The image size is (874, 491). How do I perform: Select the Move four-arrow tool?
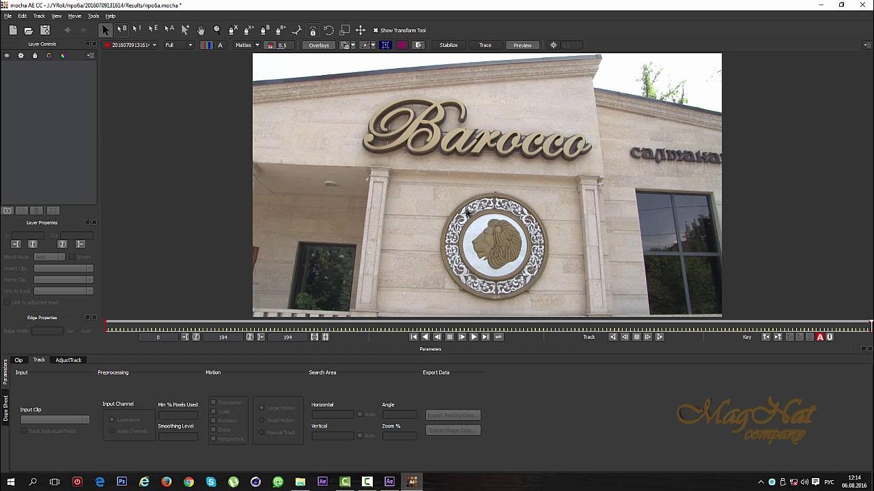tap(361, 30)
